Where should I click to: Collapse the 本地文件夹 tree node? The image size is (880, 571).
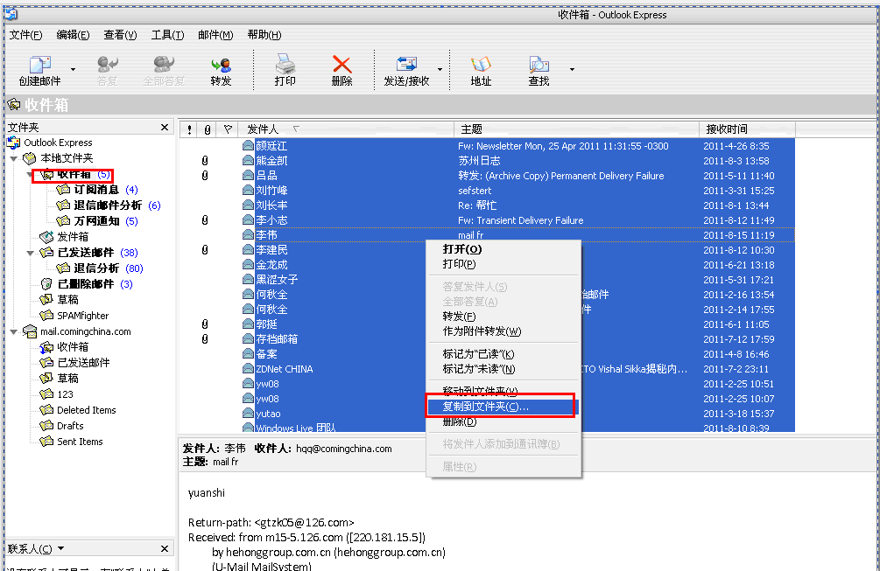(14, 159)
